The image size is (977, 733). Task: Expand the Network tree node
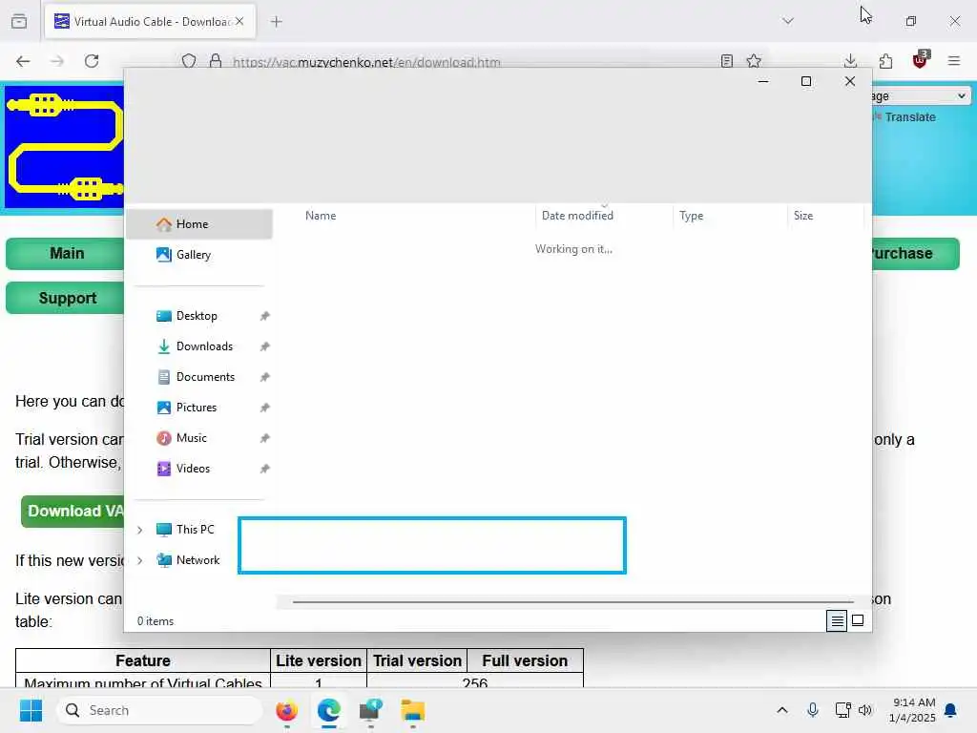140,560
